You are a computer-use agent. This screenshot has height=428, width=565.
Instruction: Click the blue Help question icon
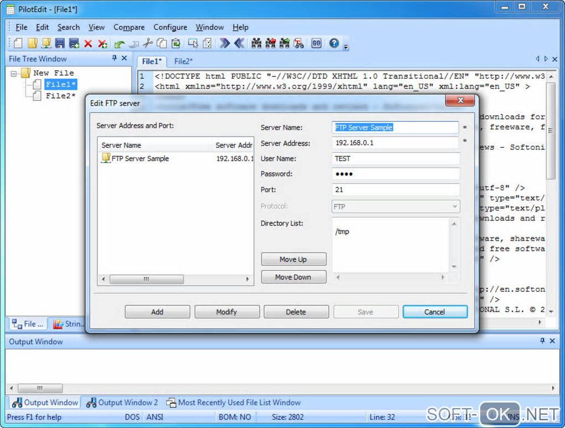[334, 43]
